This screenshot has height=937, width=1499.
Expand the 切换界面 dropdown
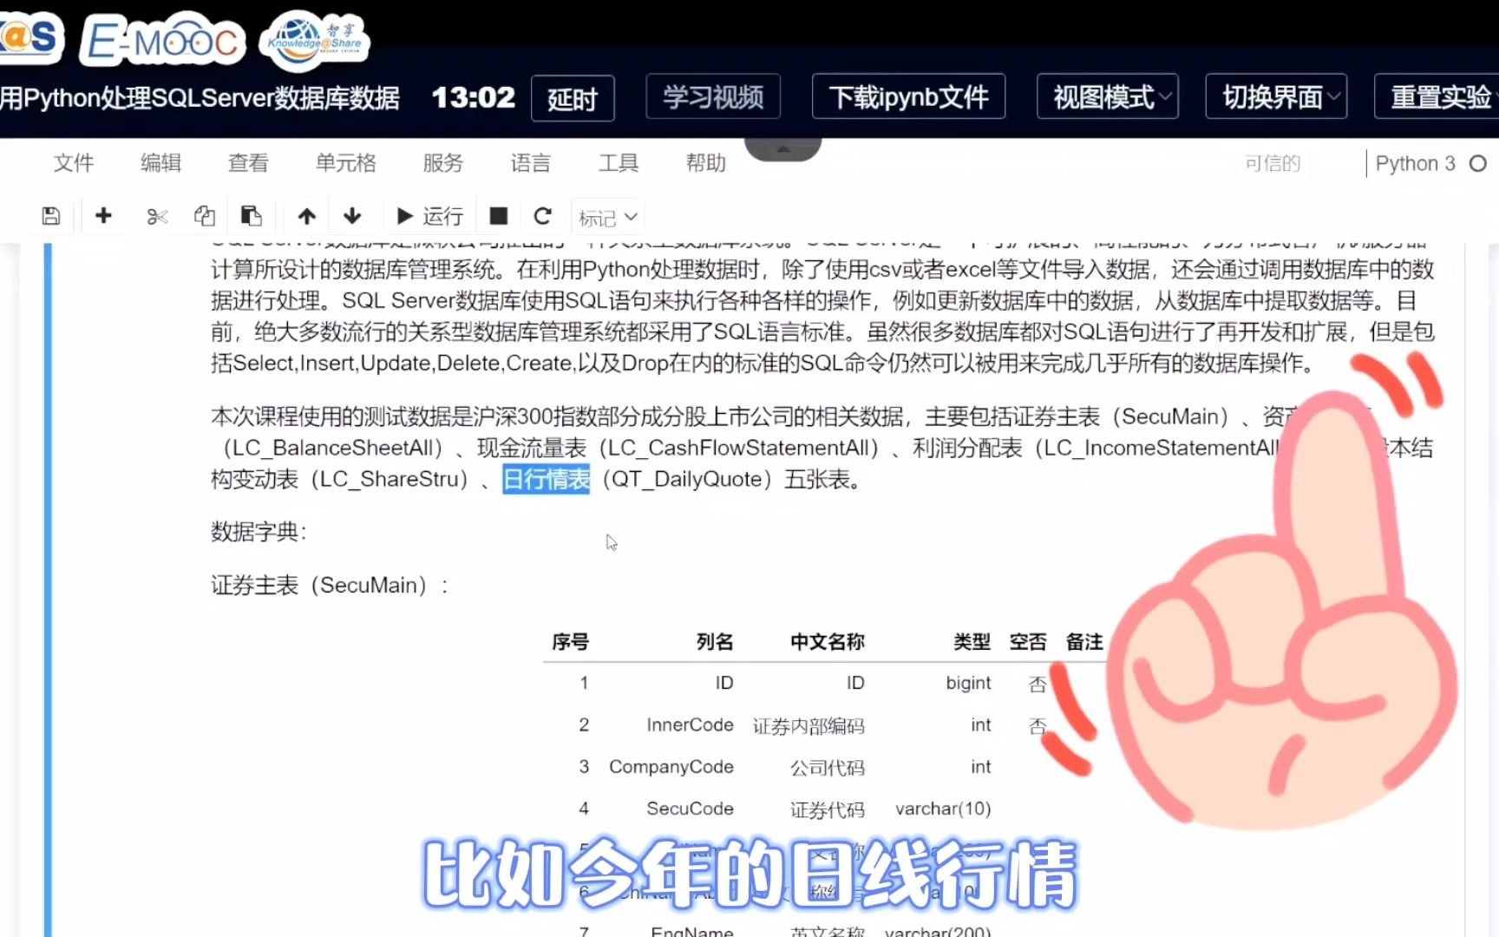tap(1276, 96)
